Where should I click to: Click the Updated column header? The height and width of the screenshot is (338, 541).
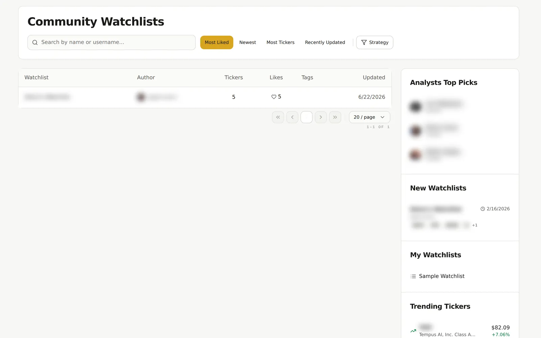coord(374,77)
